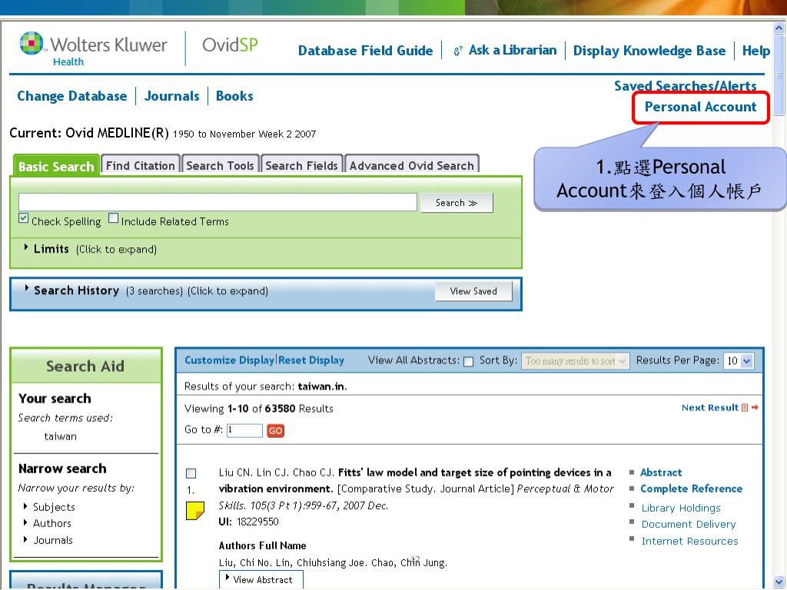Image resolution: width=787 pixels, height=590 pixels.
Task: Click the Ask a Librarian icon
Action: pos(458,51)
